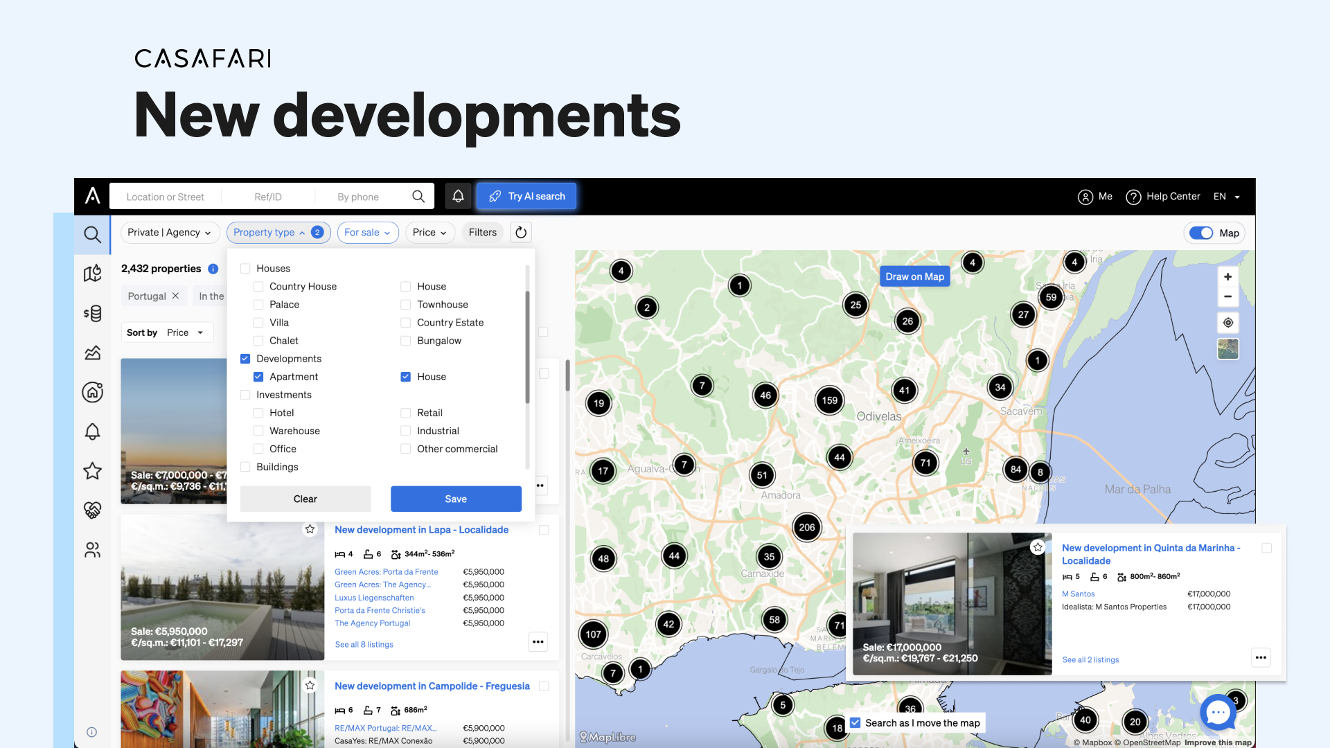Viewport: 1330px width, 748px height.
Task: Open the EN language dropdown
Action: coord(1227,197)
